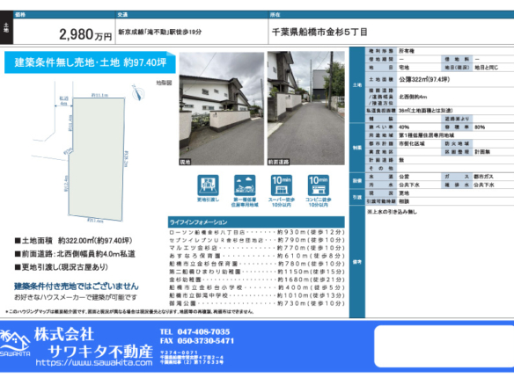Click the north compass icon on plot map
514x385 pixels.
click(x=137, y=92)
